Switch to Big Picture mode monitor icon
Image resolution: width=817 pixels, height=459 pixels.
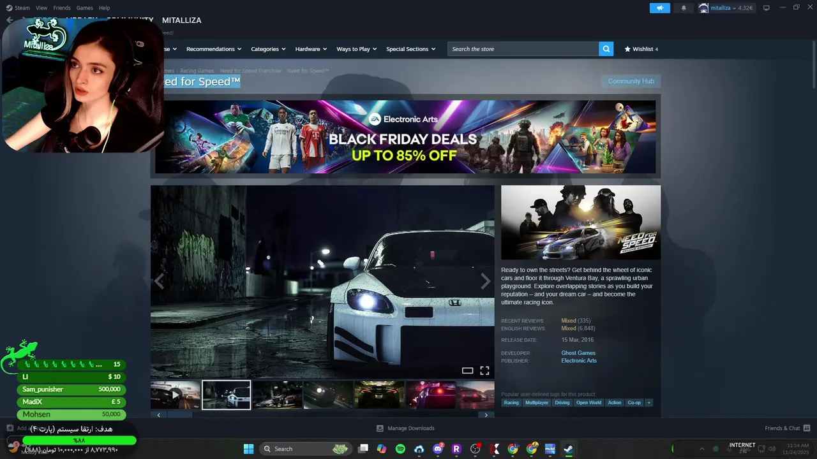767,8
